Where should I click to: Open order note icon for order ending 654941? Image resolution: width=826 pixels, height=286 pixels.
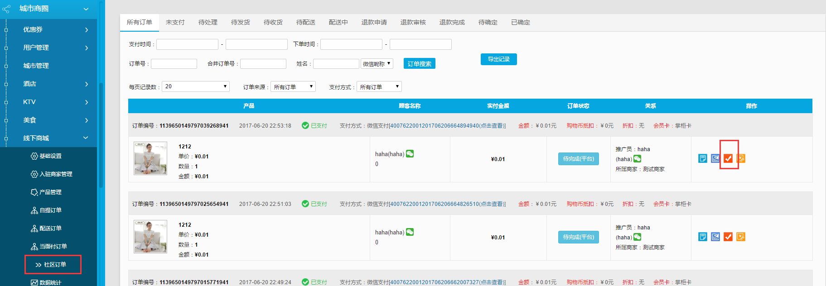(703, 237)
